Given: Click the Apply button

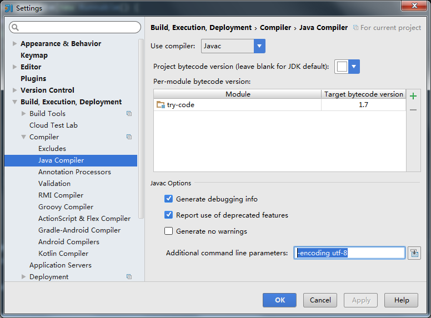Looking at the screenshot, I should [360, 300].
